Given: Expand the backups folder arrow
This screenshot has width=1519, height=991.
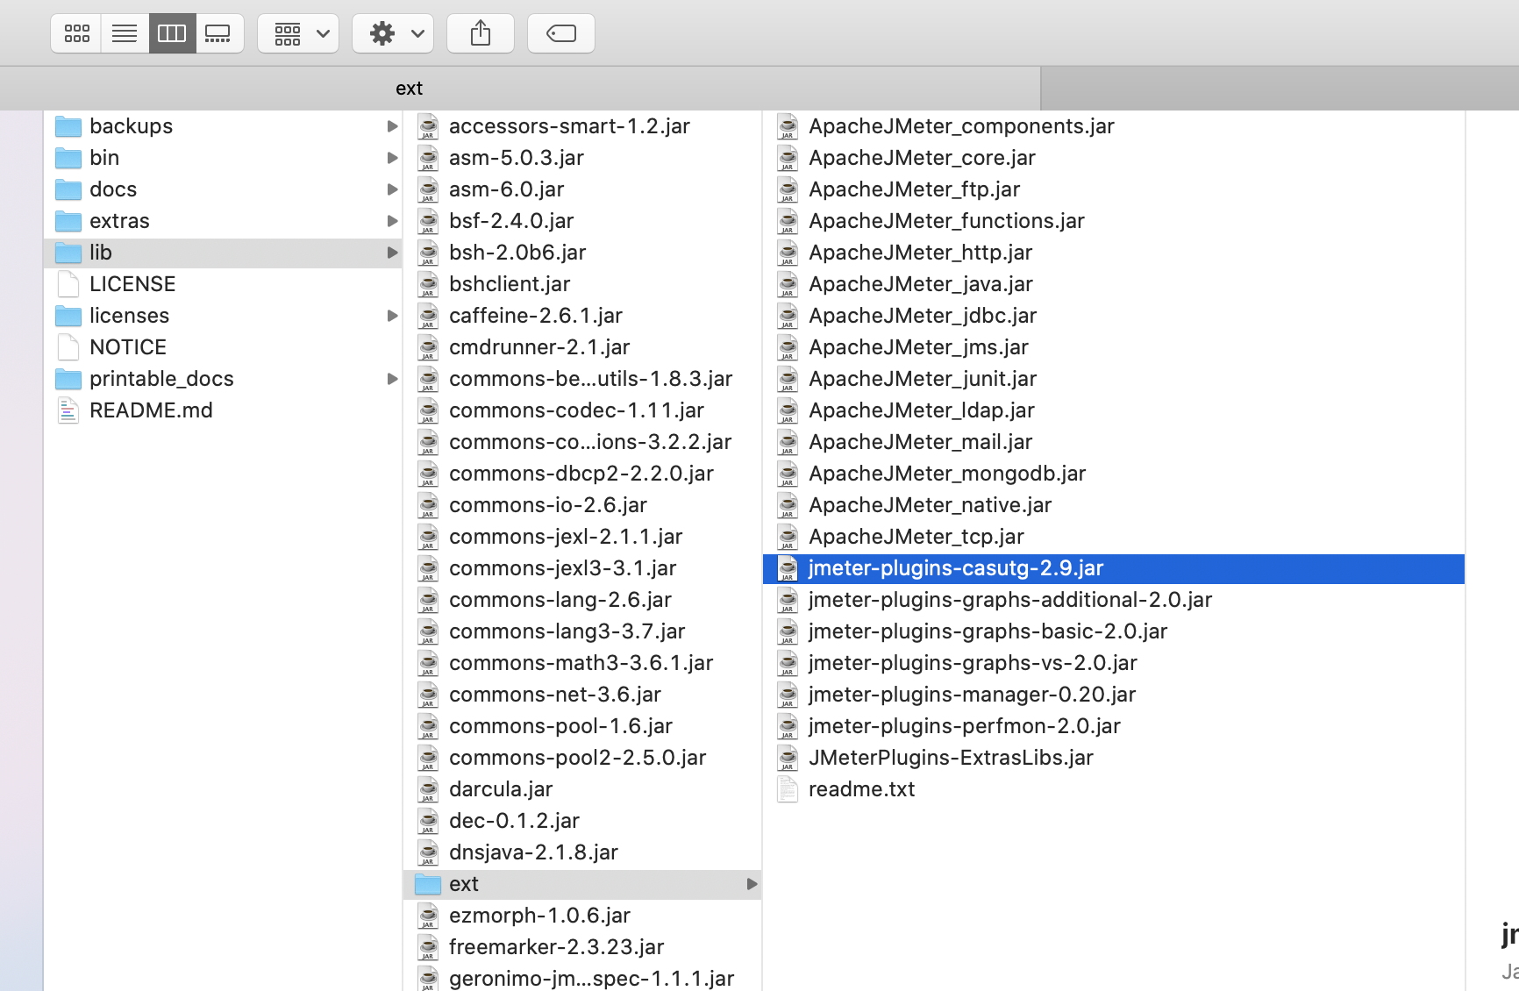Looking at the screenshot, I should tap(392, 126).
